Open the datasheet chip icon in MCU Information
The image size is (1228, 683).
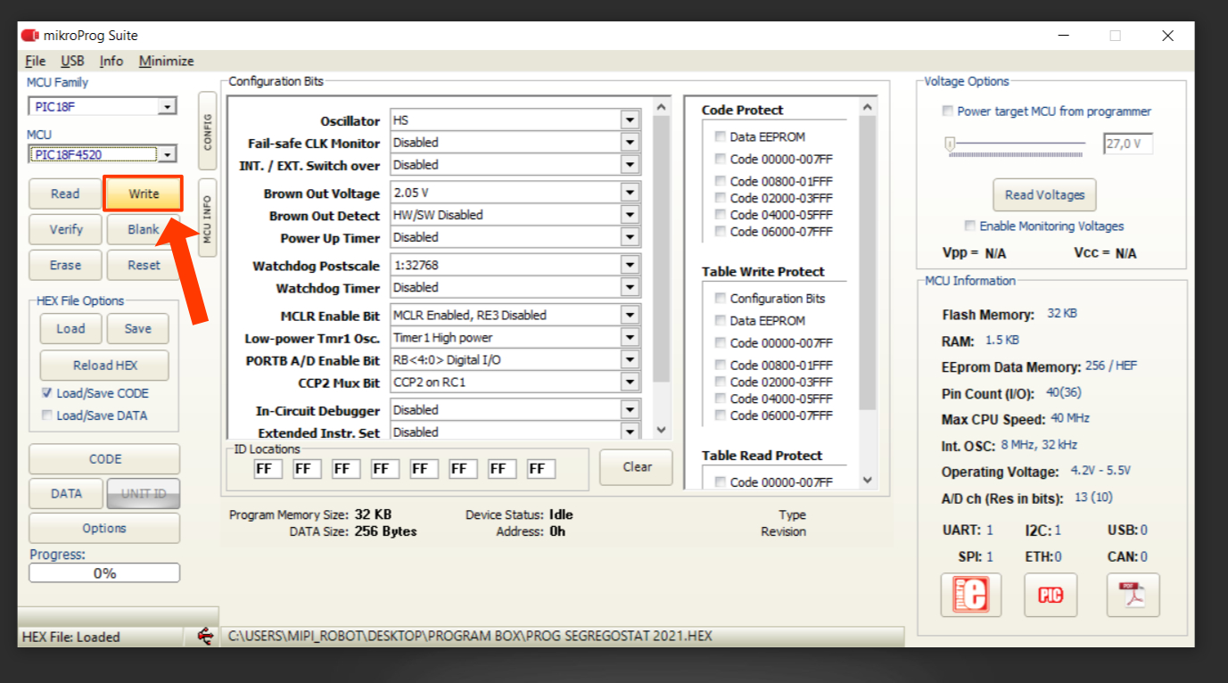pos(971,595)
